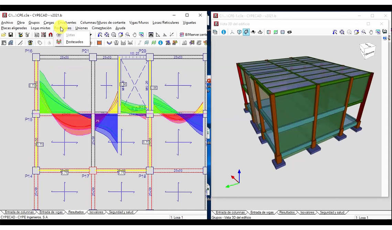Viewport: 392px width, 230px height.
Task: Open Isovalores tab in left window
Action: (96, 212)
